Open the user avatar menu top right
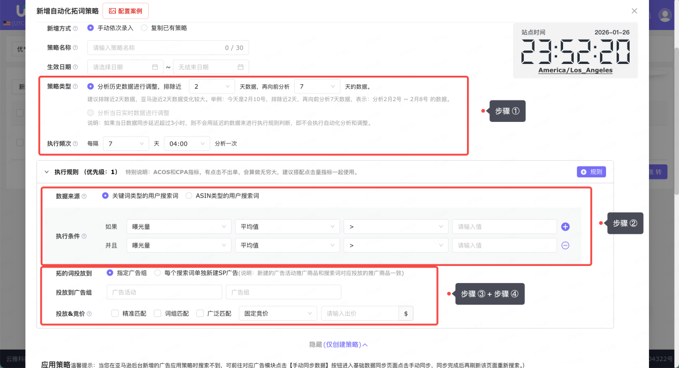Viewport: 679px width, 368px height. tap(665, 15)
